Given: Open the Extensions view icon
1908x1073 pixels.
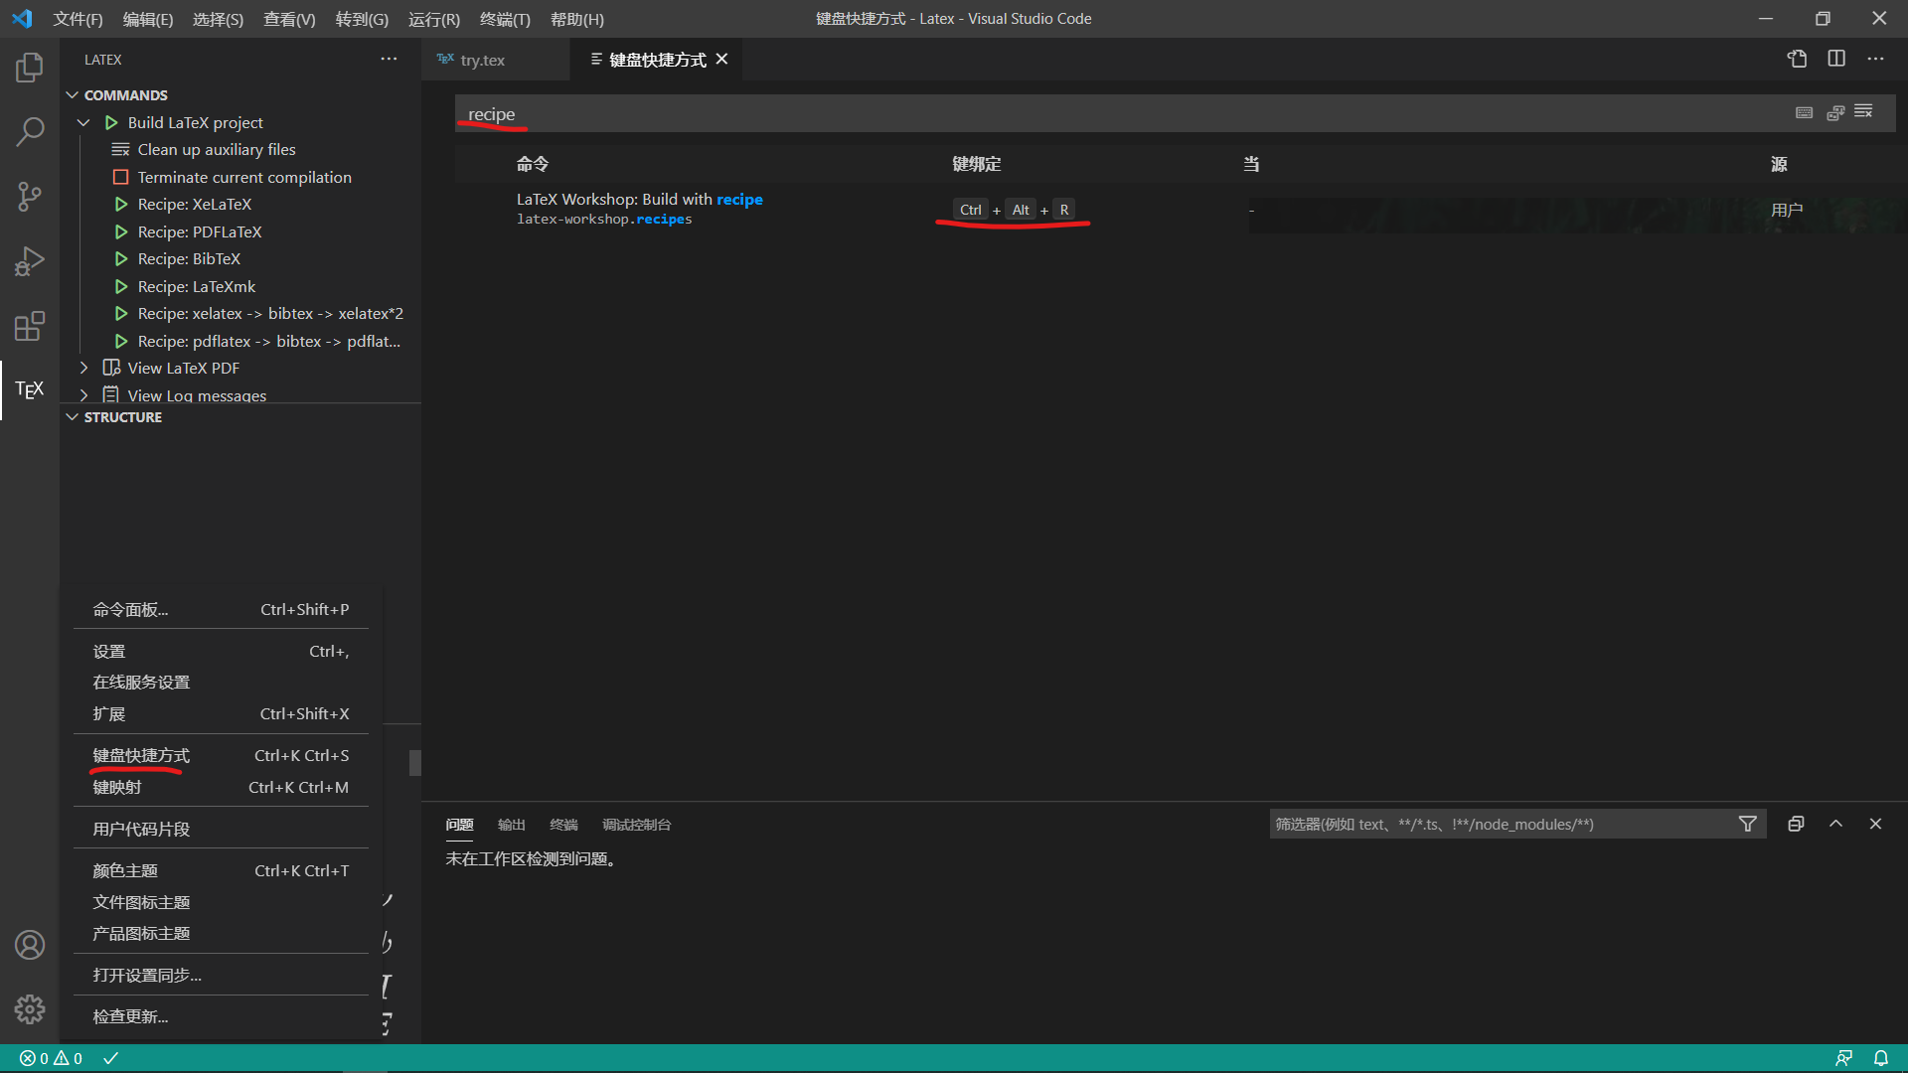Looking at the screenshot, I should pos(30,326).
